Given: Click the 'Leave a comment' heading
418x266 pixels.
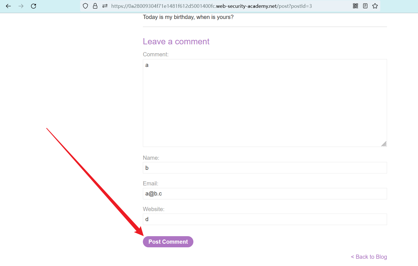Looking at the screenshot, I should coord(176,42).
